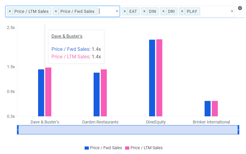Click the 2.5x y-axis label
Viewport: 246px width, 154px height.
[11, 28]
